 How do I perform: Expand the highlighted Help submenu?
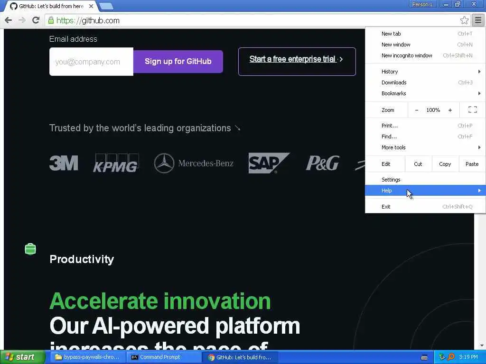[425, 191]
